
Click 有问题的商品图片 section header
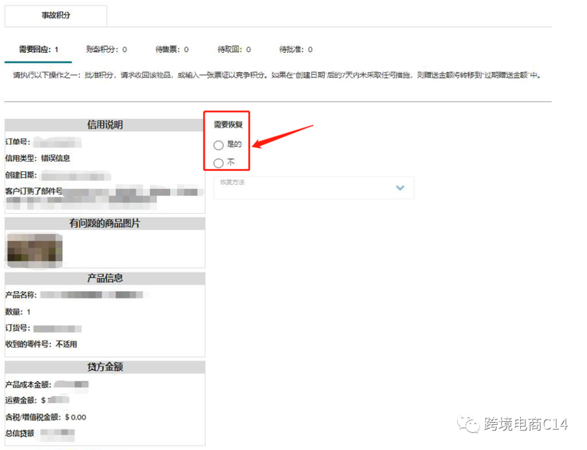point(105,223)
